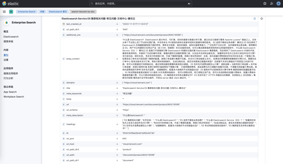The height and width of the screenshot is (164, 283).
Task: Click the Enterprise Search sidebar heading
Action: tap(24, 22)
